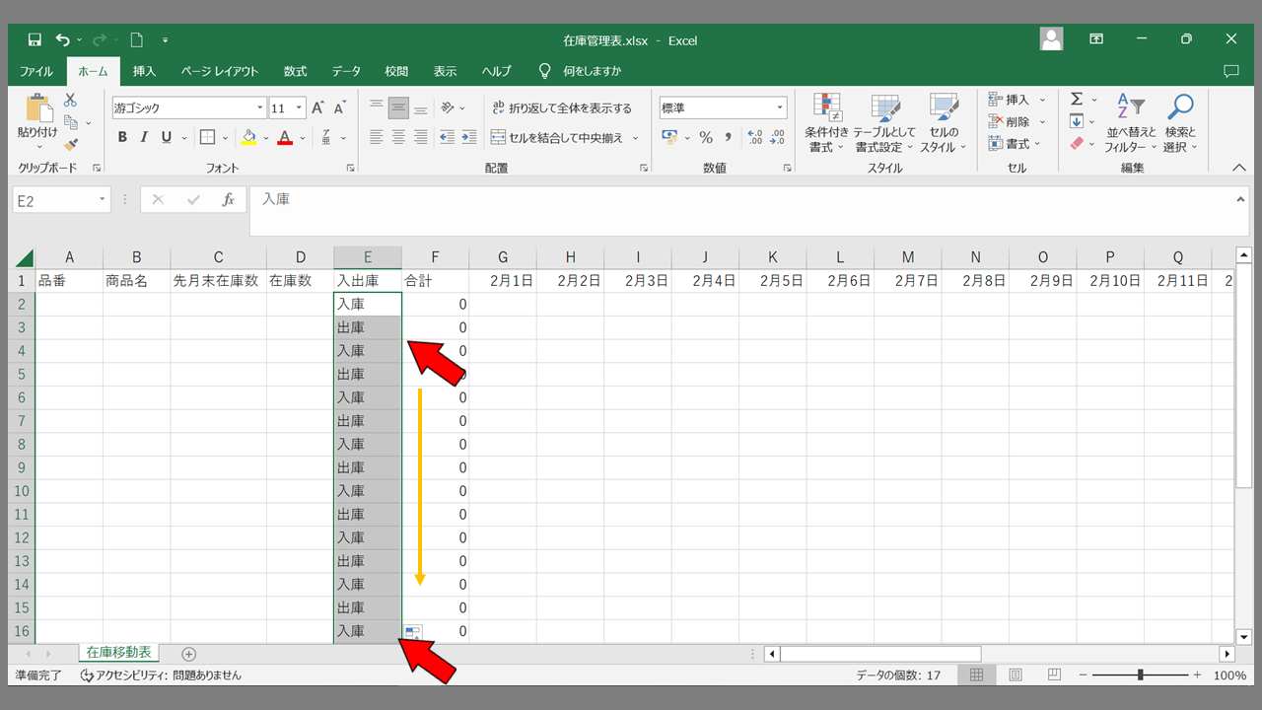1262x710 pixels.
Task: Apply percent style to cells
Action: pos(706,137)
